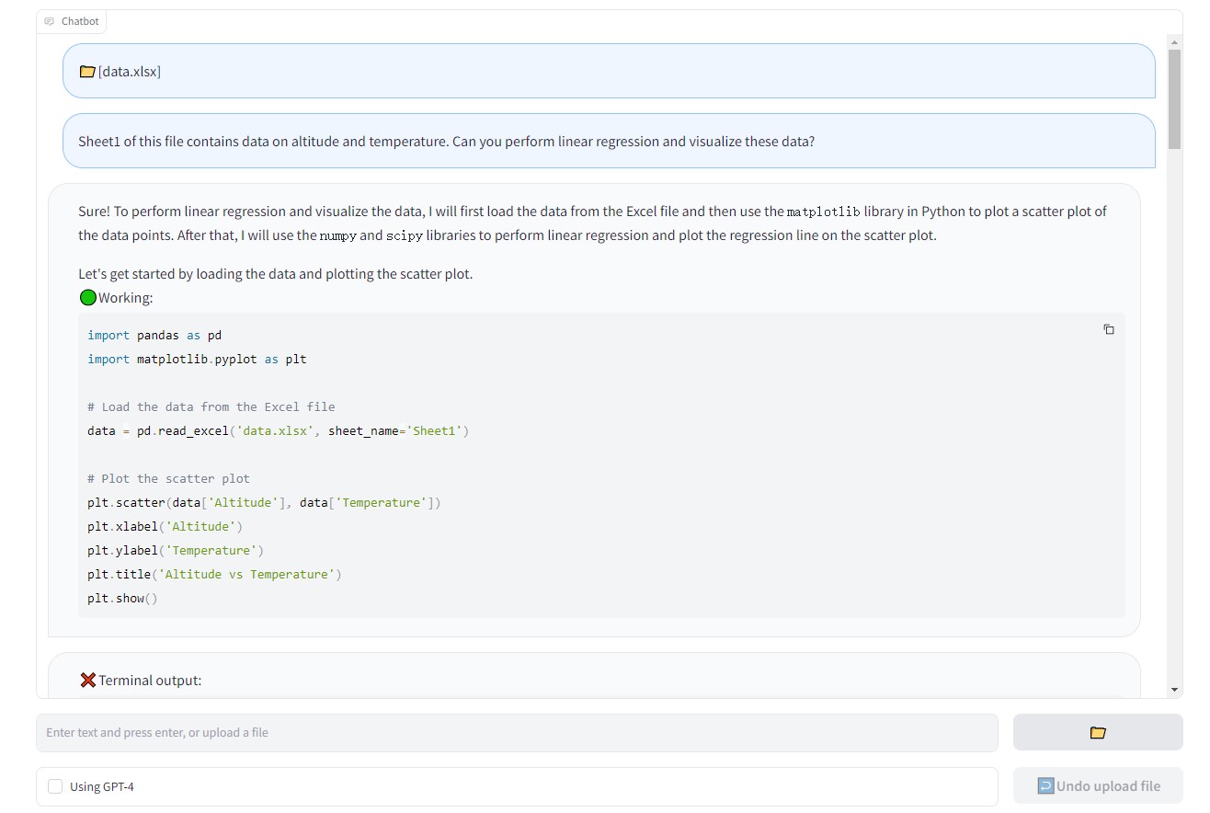Click the green Working status circle
This screenshot has width=1210, height=813.
[x=88, y=297]
